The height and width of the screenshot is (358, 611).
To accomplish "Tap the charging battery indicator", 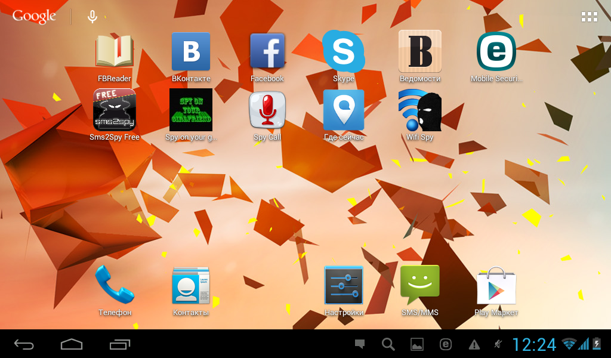I will coord(597,344).
